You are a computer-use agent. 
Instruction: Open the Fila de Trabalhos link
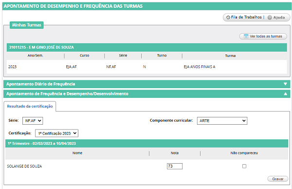pos(246,17)
